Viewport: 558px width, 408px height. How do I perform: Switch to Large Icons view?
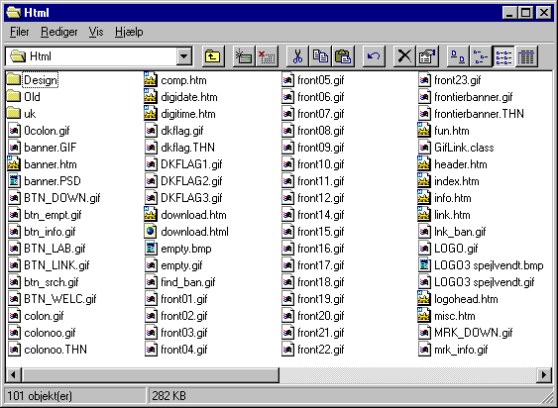(x=458, y=56)
